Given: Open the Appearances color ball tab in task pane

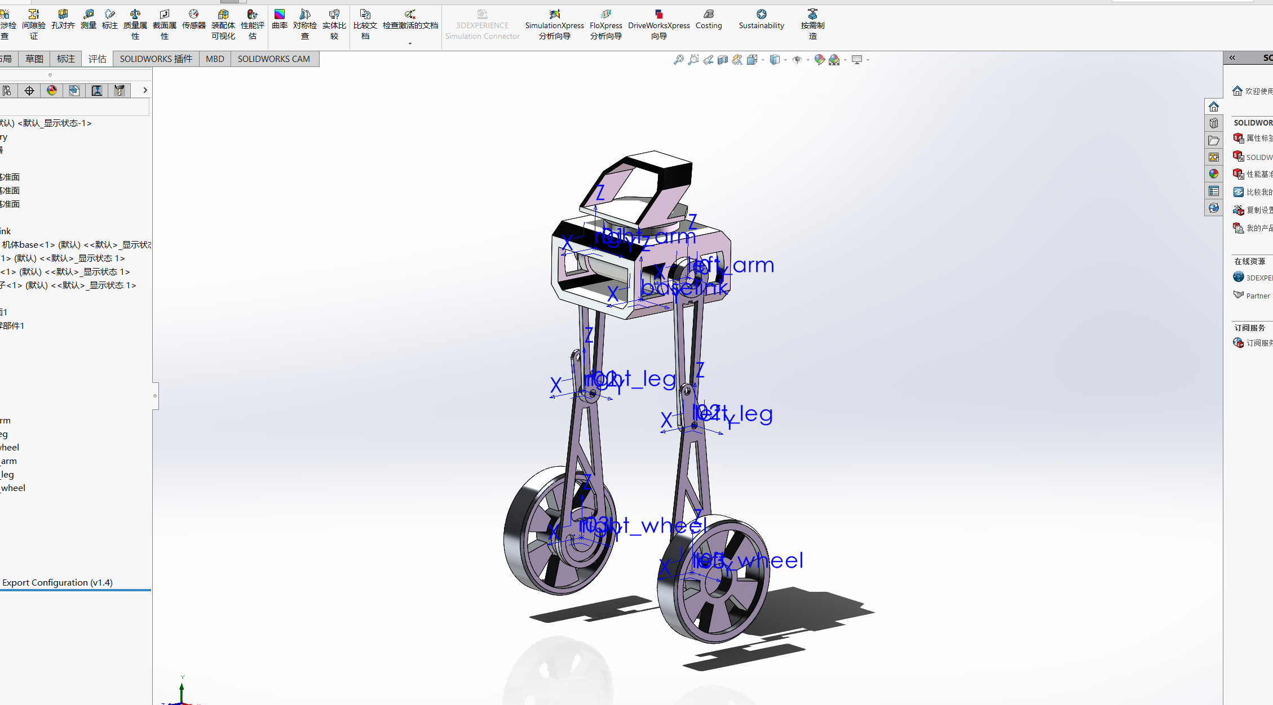Looking at the screenshot, I should 1214,174.
